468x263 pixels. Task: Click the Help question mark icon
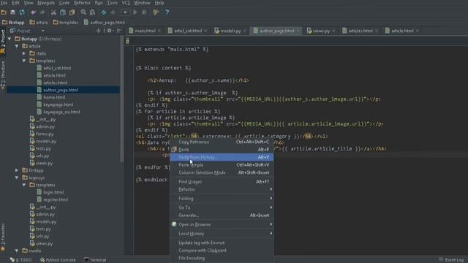167,12
